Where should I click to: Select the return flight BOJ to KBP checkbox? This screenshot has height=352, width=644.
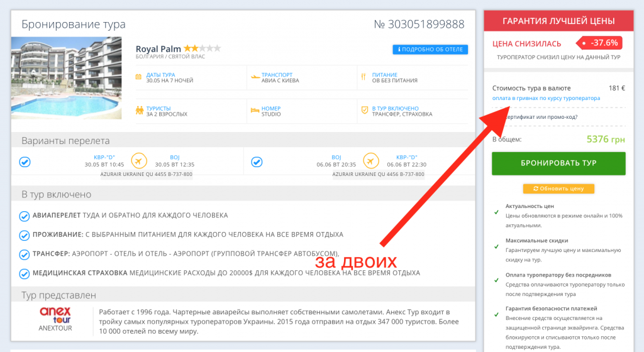coord(257,162)
